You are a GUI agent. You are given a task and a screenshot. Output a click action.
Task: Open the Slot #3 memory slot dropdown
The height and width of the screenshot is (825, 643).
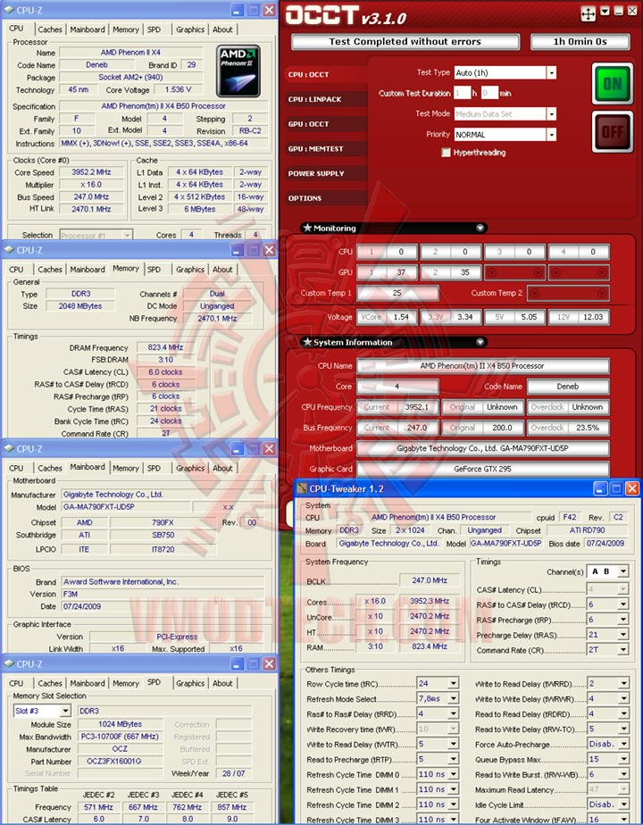click(66, 711)
